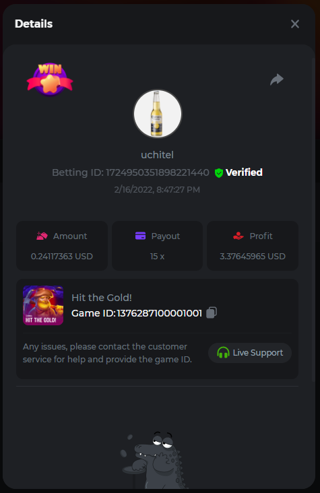The height and width of the screenshot is (493, 320).
Task: Open Hit the Gold! game thumbnail
Action: point(43,305)
